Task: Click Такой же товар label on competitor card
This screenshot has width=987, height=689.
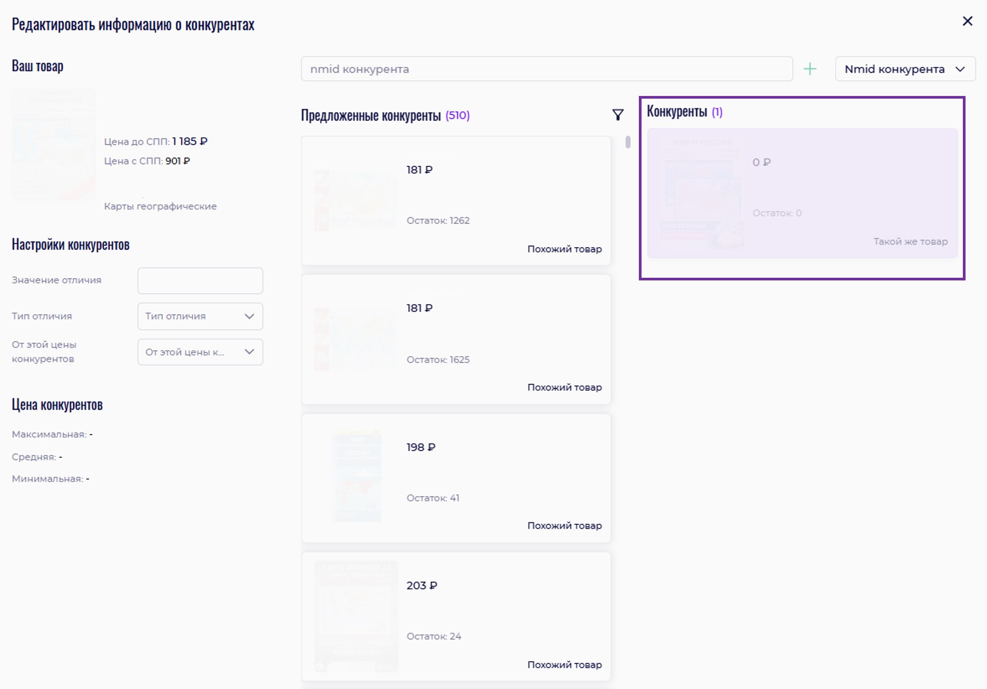Action: pos(910,241)
